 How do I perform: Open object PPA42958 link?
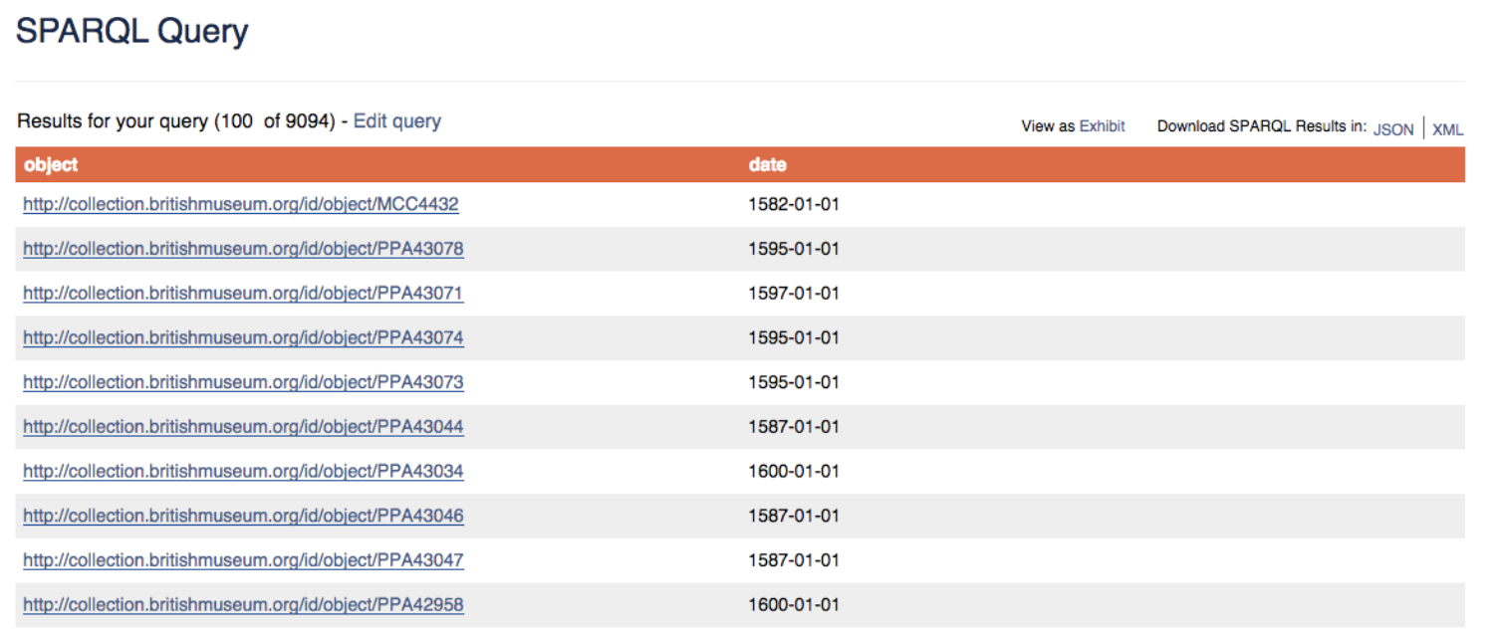coord(243,605)
